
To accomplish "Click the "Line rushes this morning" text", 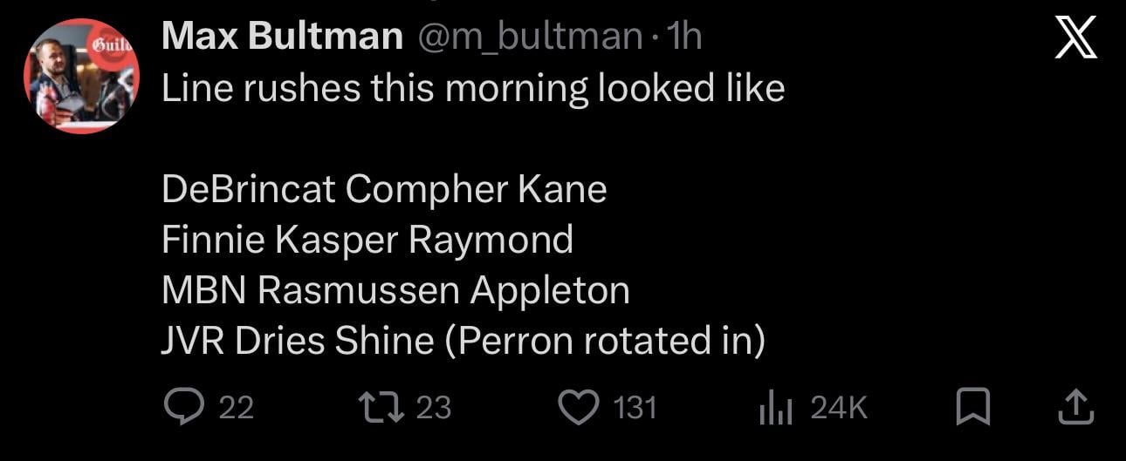I will (472, 88).
